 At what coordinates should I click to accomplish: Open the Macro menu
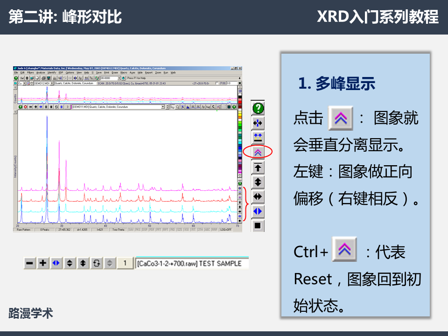[124, 73]
